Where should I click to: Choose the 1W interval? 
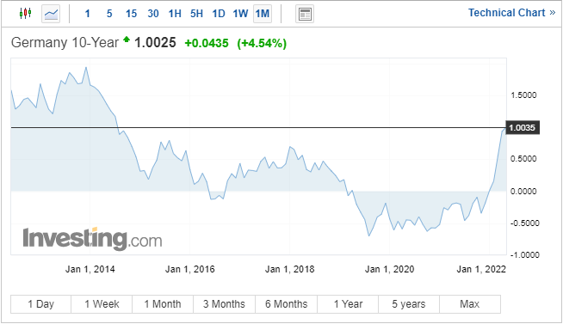click(240, 14)
